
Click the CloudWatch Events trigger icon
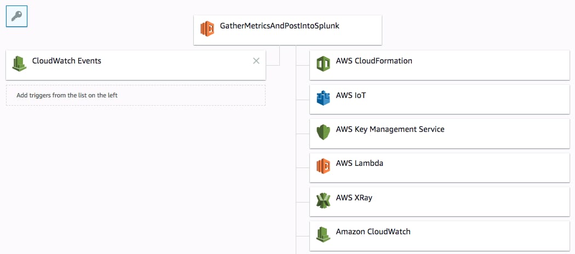pos(19,63)
